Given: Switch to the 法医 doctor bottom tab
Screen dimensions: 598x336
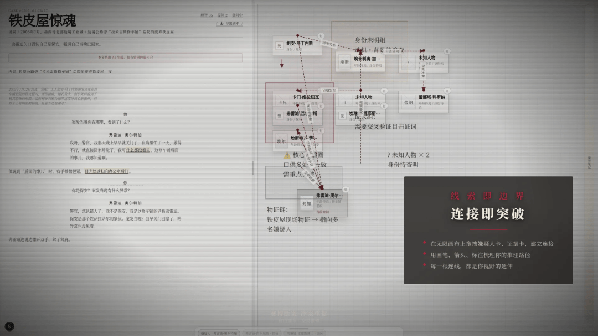Looking at the screenshot, I should pyautogui.click(x=305, y=333).
